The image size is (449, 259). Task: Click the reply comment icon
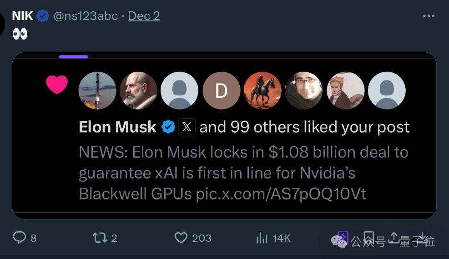tap(20, 238)
